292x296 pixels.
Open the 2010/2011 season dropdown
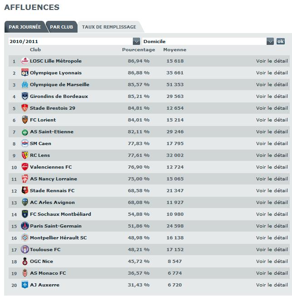[x=136, y=41]
